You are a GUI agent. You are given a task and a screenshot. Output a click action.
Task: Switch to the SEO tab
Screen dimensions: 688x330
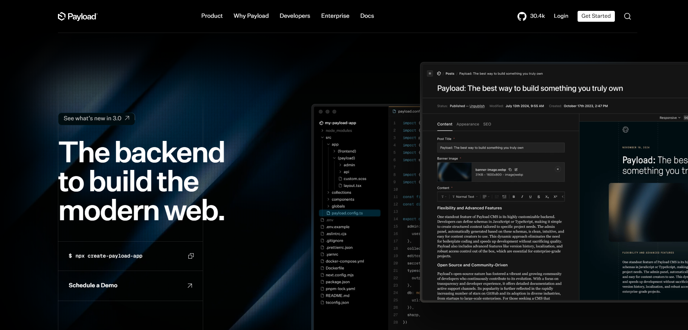tap(487, 124)
